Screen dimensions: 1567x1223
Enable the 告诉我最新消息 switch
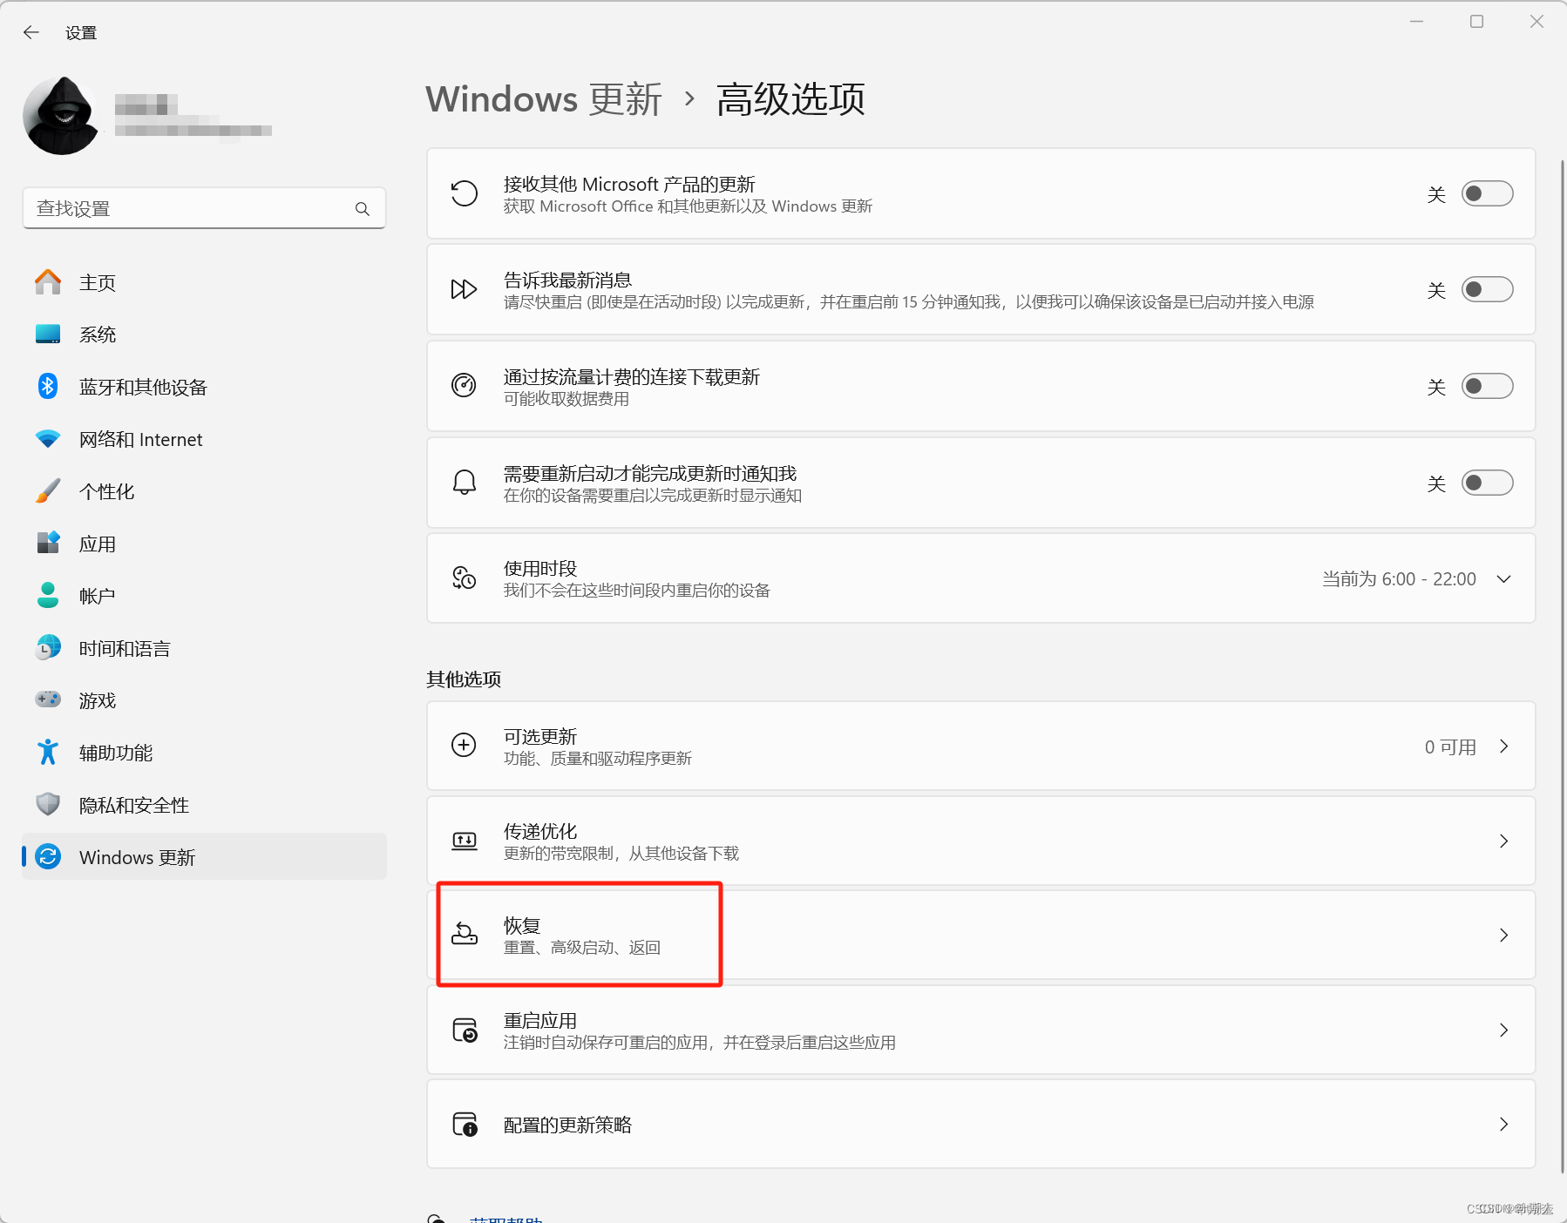(x=1487, y=289)
